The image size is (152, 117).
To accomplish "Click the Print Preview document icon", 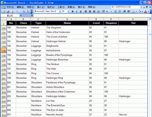I will [12, 12].
